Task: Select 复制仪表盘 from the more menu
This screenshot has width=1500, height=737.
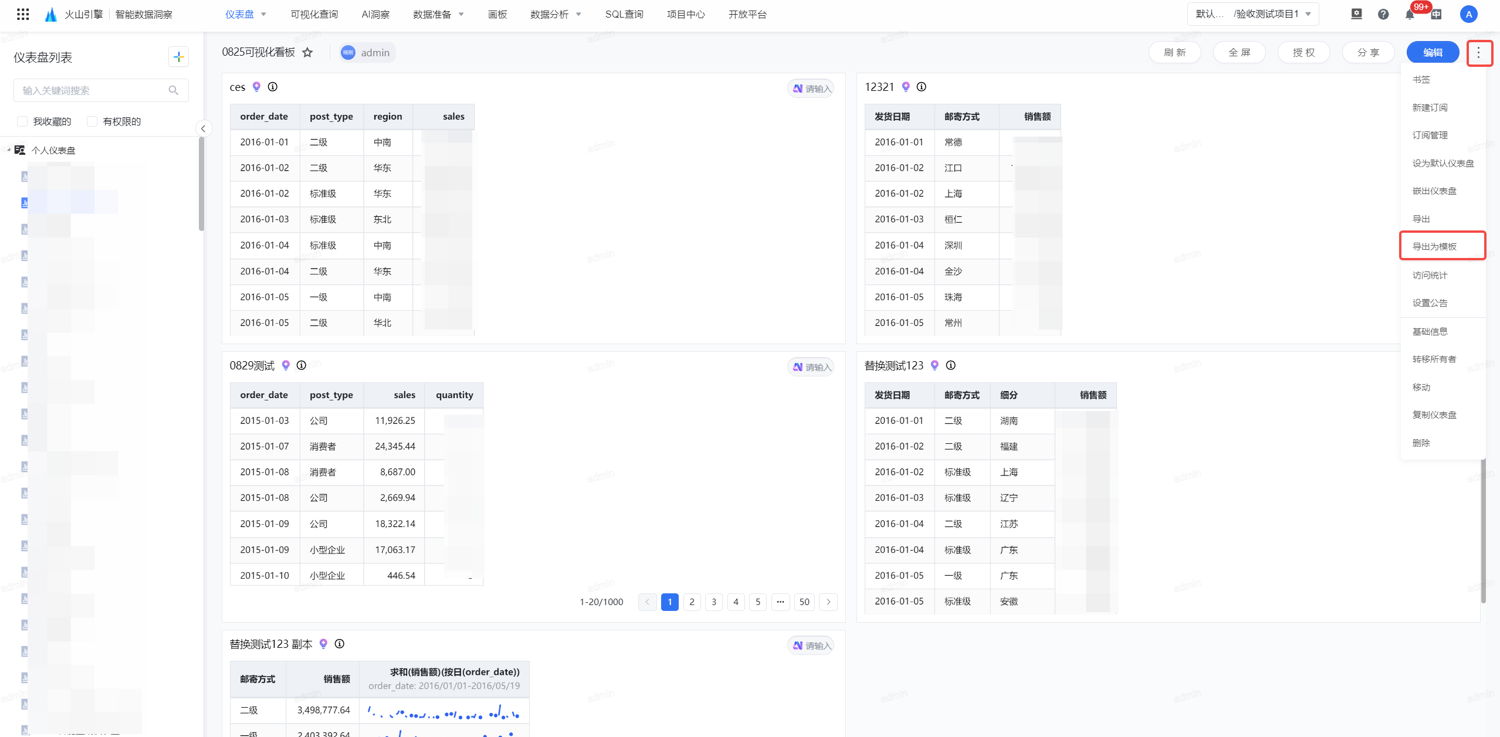Action: [1443, 415]
